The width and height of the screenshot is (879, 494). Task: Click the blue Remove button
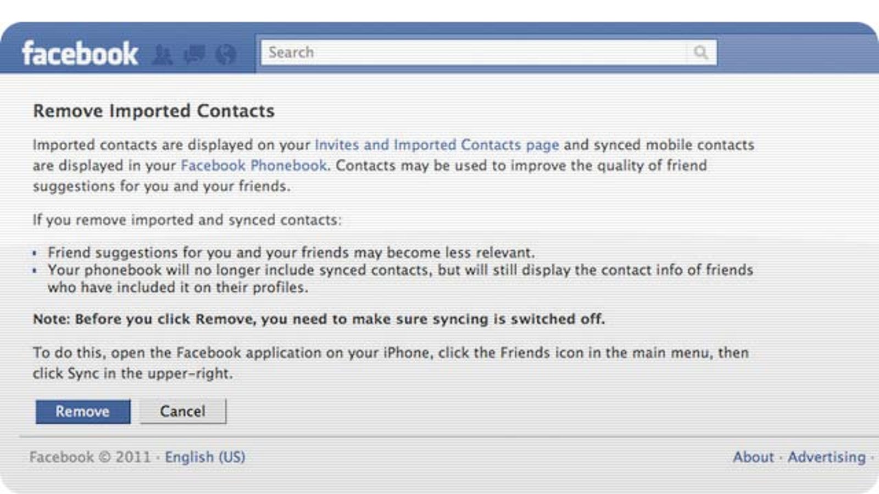pyautogui.click(x=83, y=411)
